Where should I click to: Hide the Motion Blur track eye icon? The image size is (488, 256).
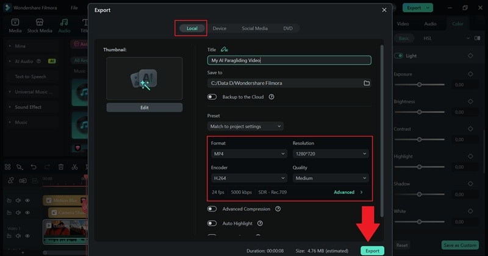click(x=27, y=201)
